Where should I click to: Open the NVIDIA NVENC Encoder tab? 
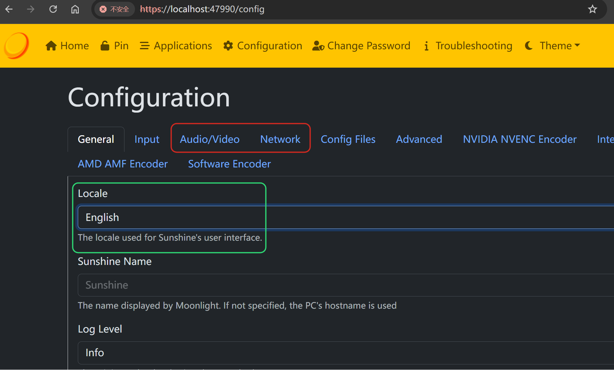coord(520,139)
